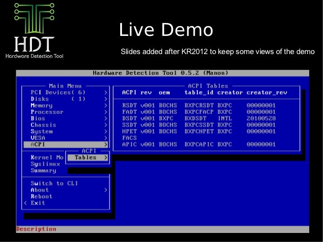Screen dimensions: 323x242
Task: Click the Slides added after KR2012 caption
Action: point(217,51)
